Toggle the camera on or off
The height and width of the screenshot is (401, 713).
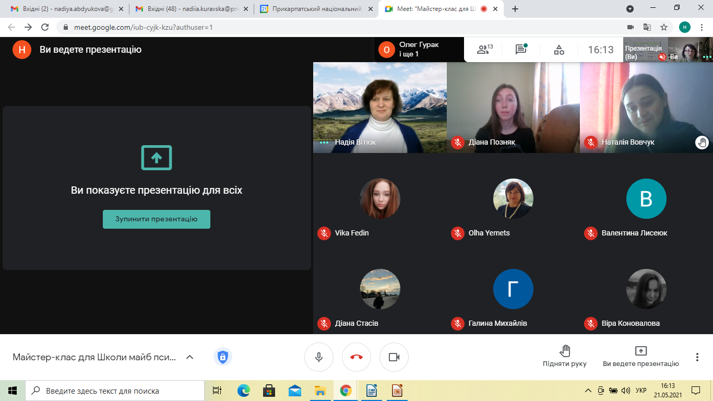click(x=394, y=357)
